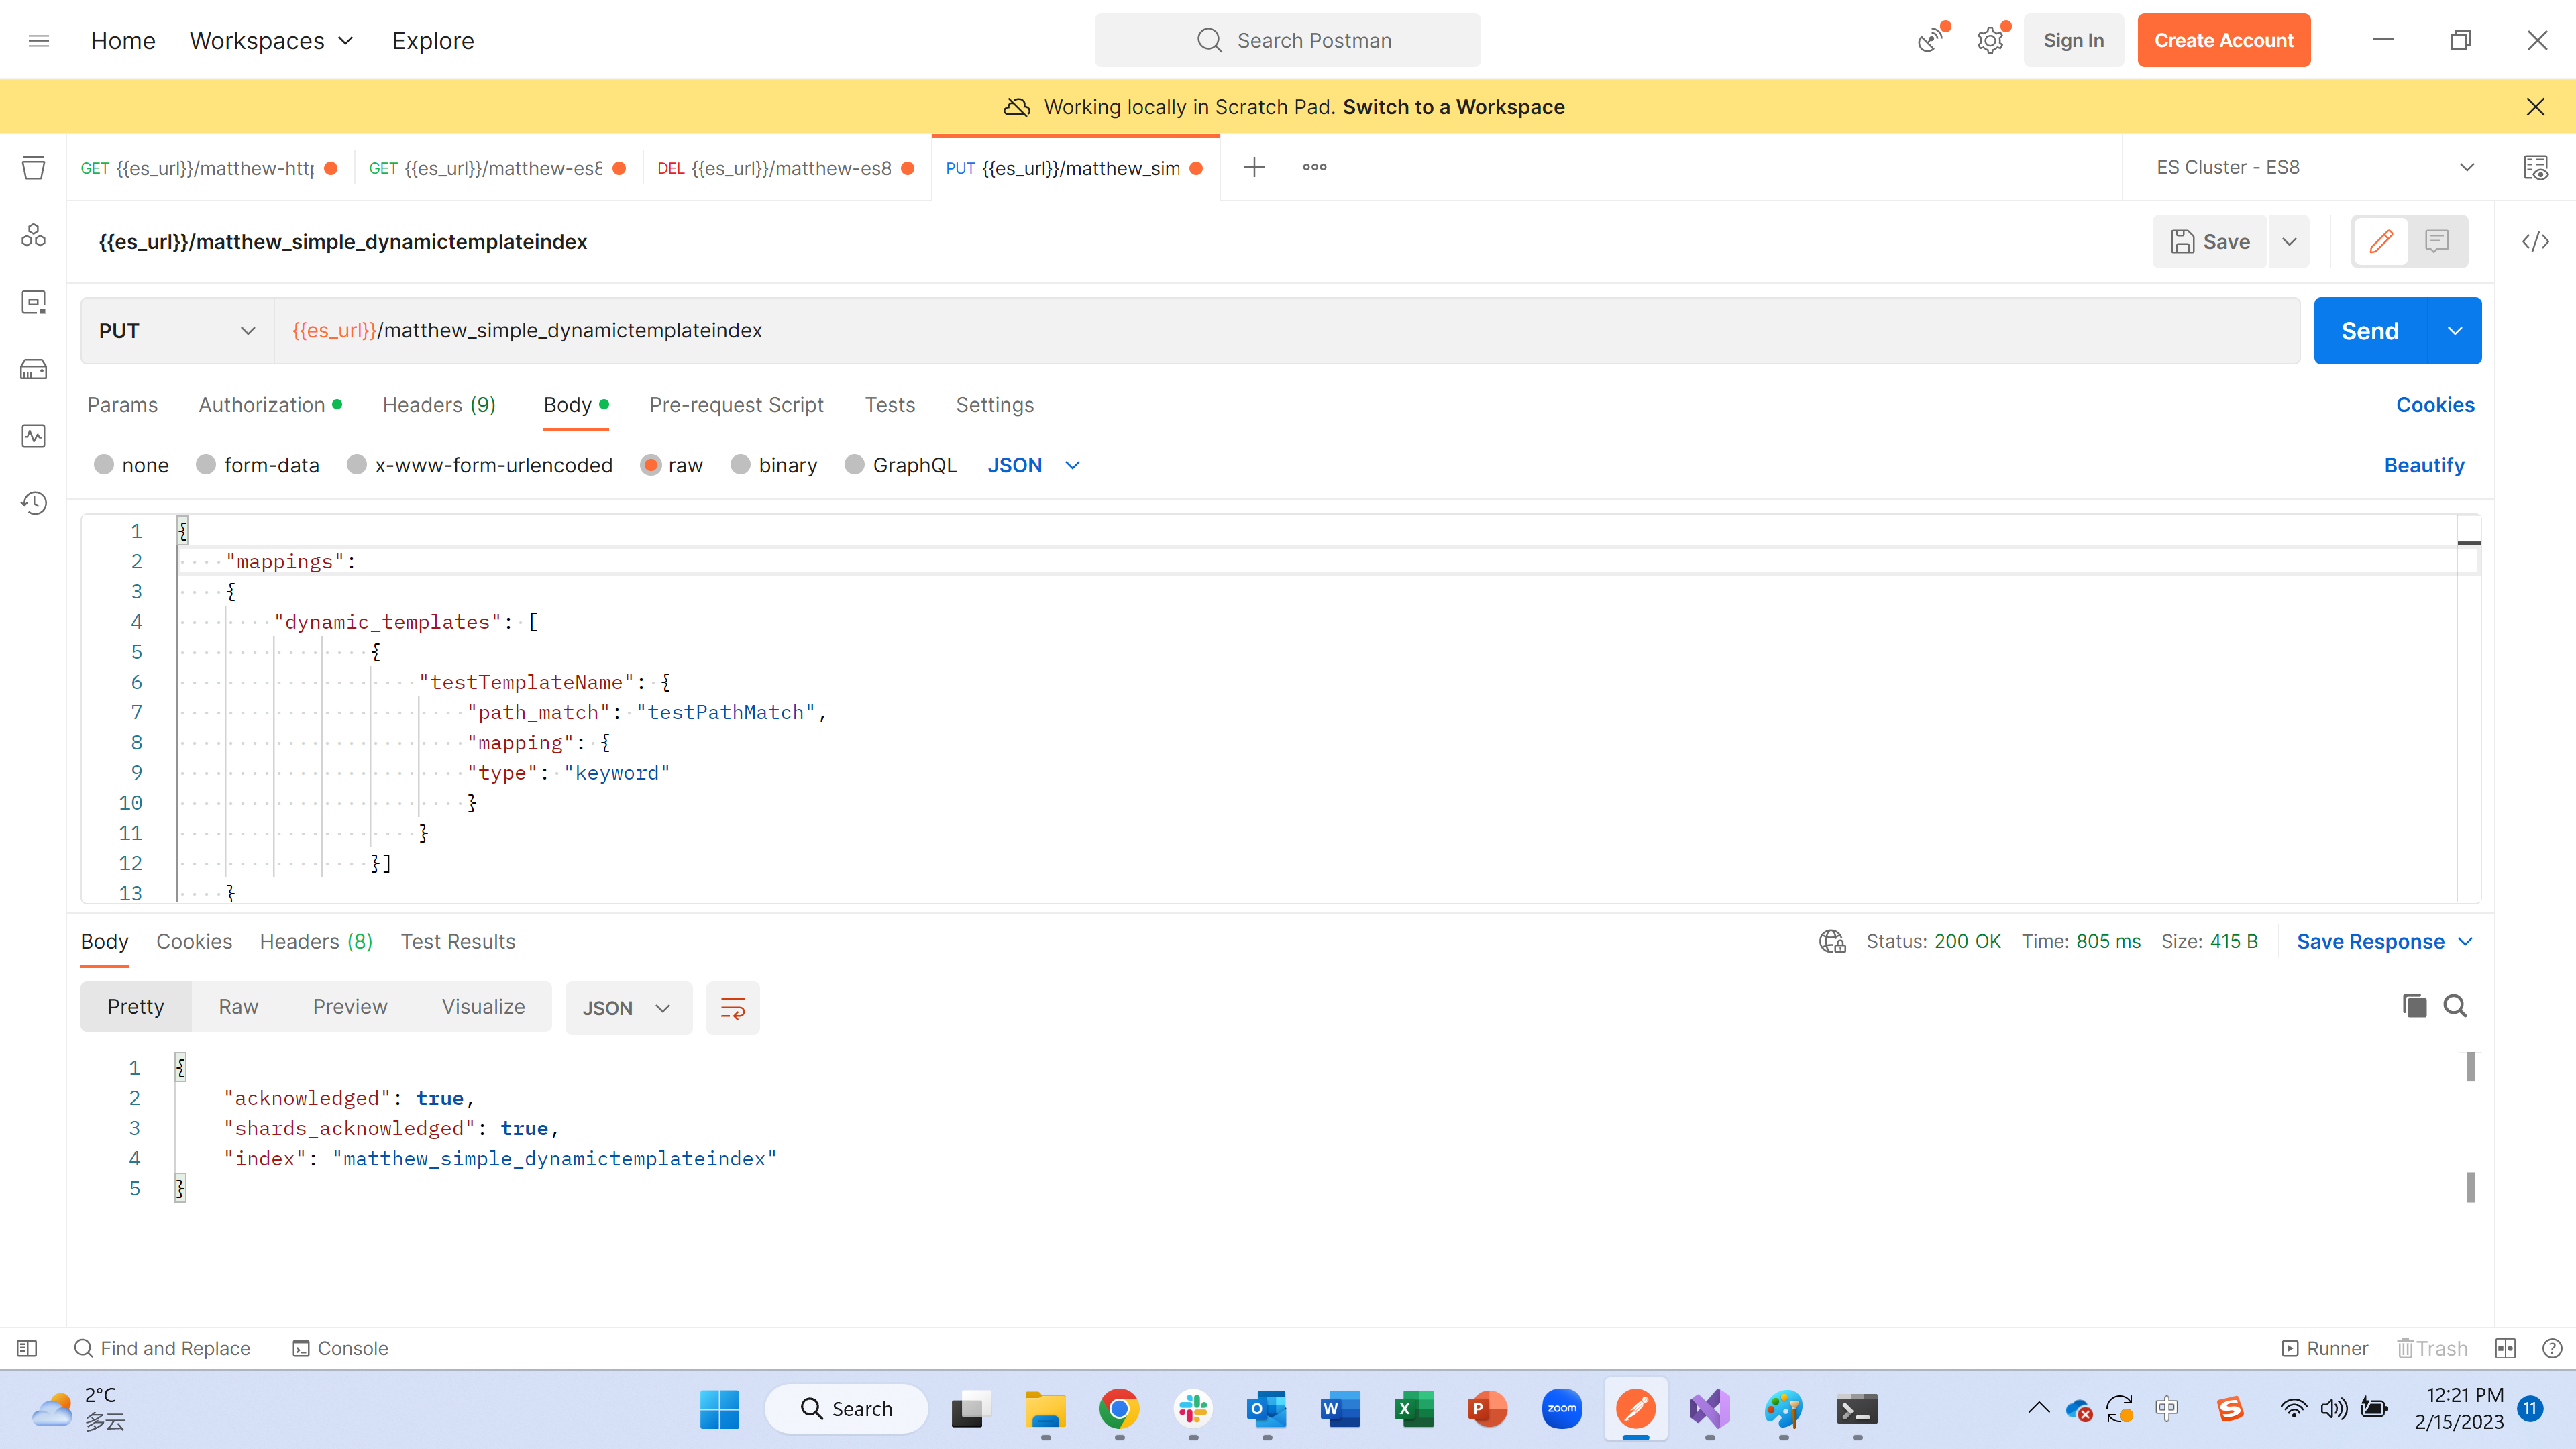Open the help question mark icon
The width and height of the screenshot is (2576, 1449).
(x=2552, y=1348)
